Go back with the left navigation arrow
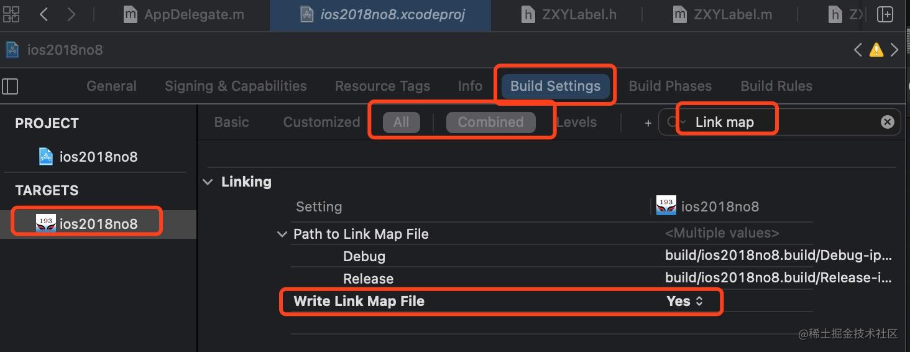 click(x=44, y=14)
